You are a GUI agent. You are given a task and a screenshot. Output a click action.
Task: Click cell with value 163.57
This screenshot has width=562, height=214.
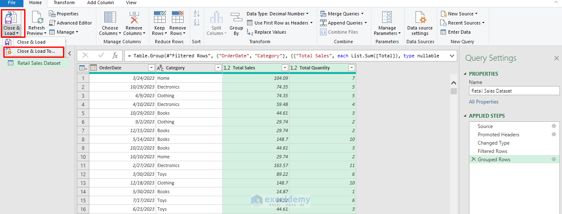click(256, 165)
